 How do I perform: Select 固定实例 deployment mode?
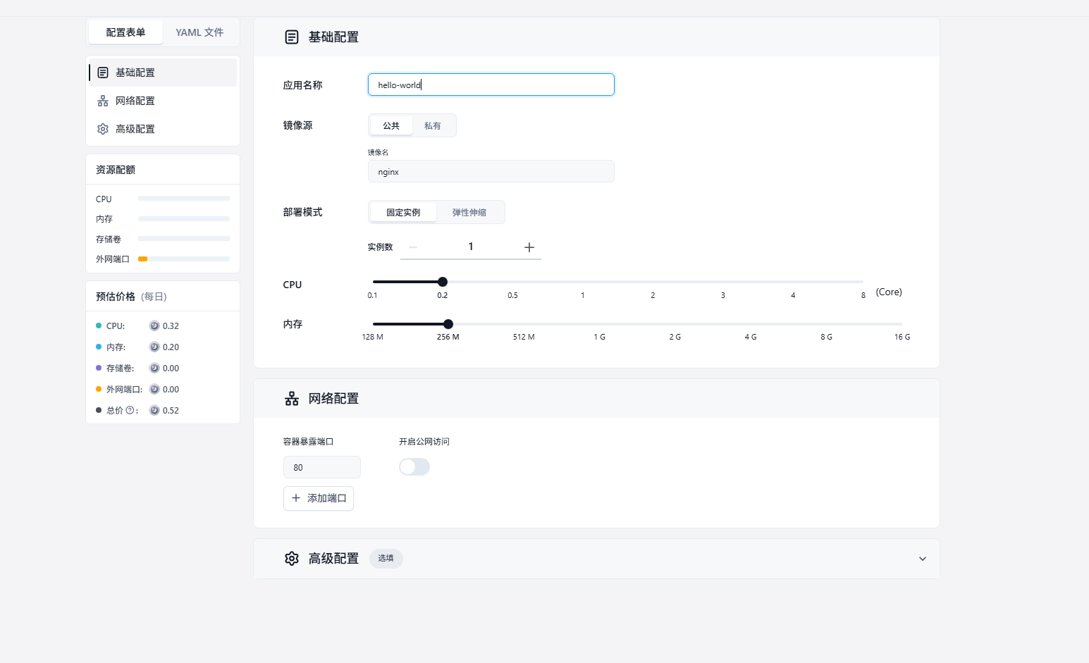[403, 213]
